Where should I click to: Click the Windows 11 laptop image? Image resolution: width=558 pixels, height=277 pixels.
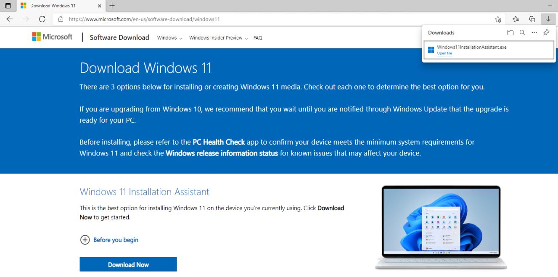(441, 227)
